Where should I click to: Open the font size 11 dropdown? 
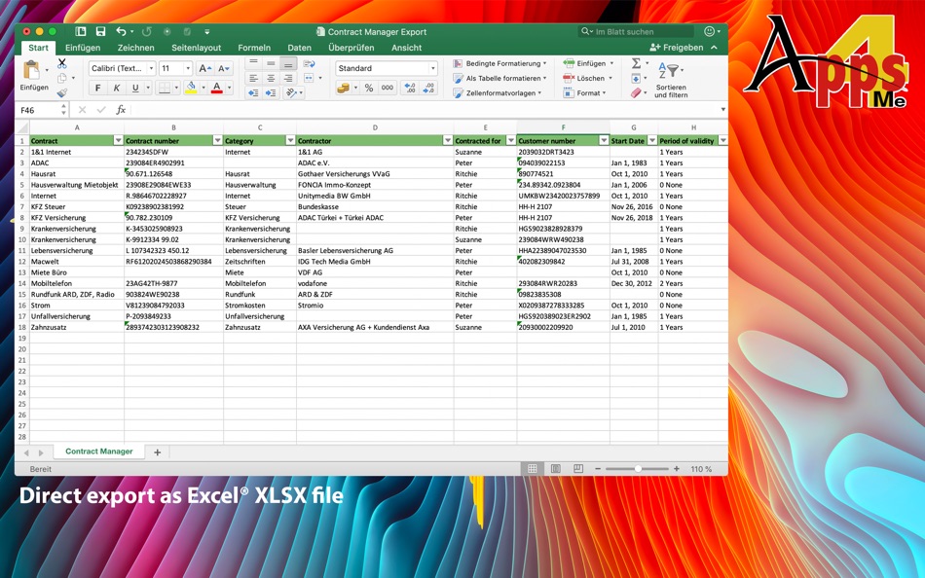click(188, 68)
